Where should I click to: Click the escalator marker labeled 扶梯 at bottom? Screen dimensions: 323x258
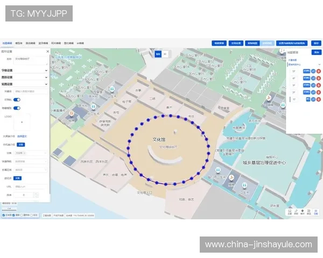[x=231, y=178]
